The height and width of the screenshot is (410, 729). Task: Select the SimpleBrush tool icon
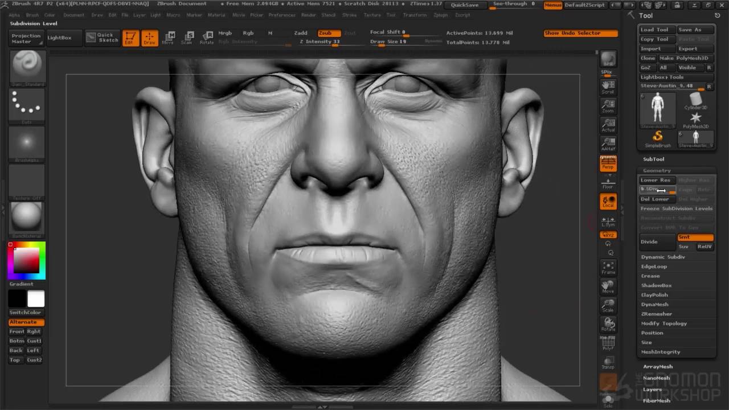point(658,139)
